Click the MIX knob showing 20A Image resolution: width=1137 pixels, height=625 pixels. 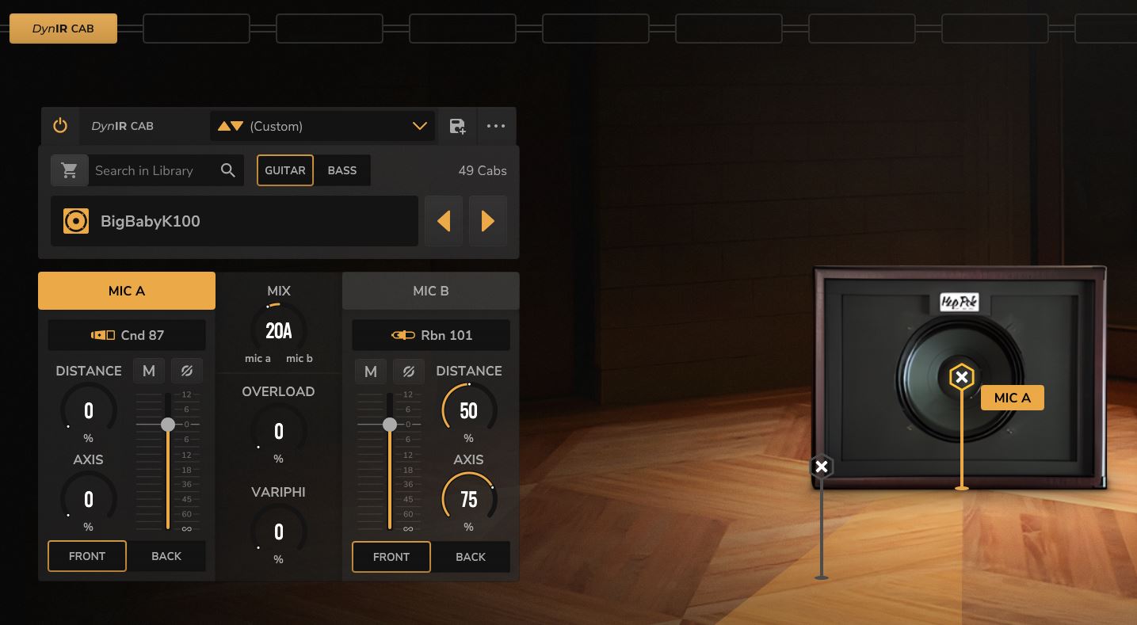pos(279,330)
